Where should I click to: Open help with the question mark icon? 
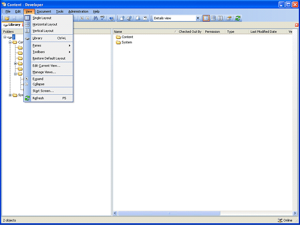(112, 18)
